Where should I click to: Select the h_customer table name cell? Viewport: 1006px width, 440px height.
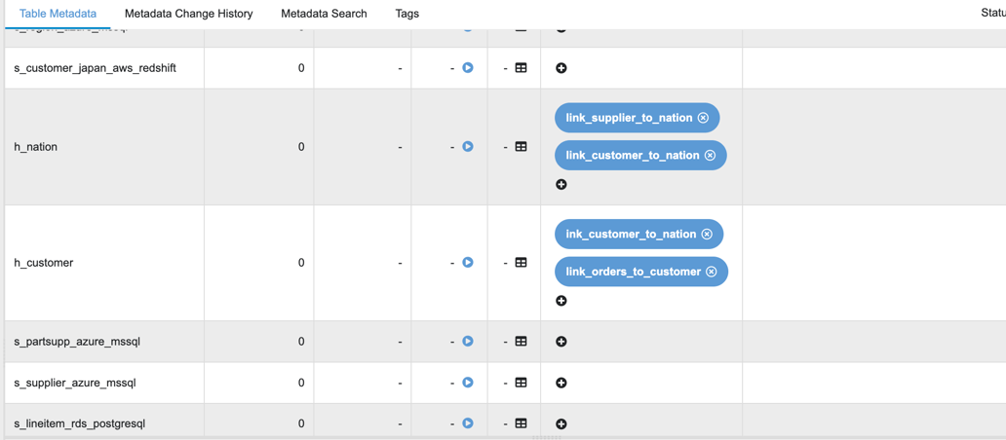tap(44, 263)
